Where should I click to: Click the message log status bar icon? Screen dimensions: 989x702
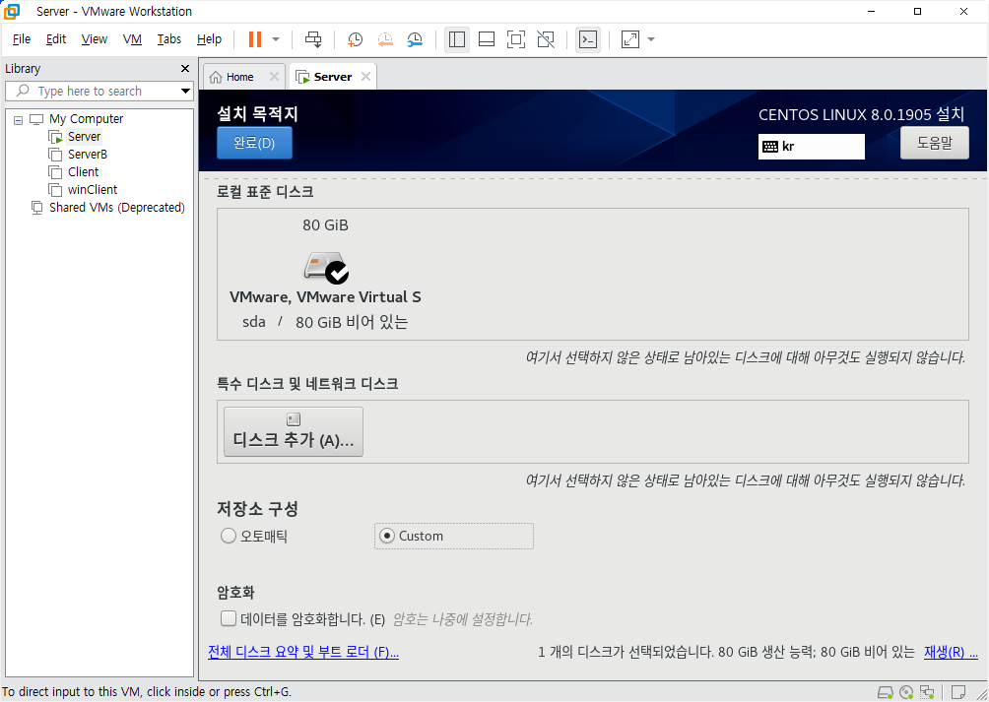[x=958, y=692]
